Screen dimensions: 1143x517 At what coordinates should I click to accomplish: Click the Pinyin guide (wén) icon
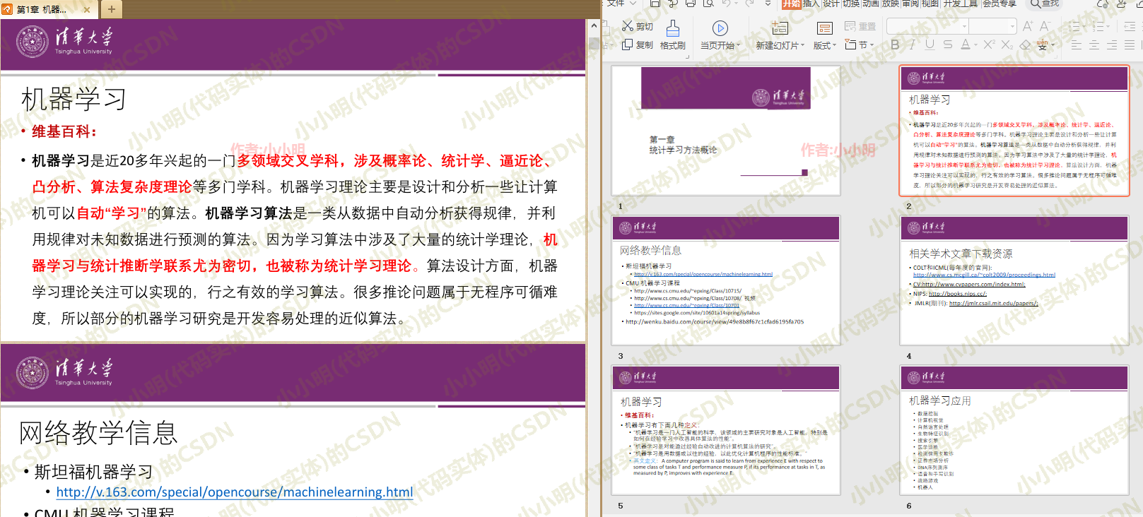1042,44
